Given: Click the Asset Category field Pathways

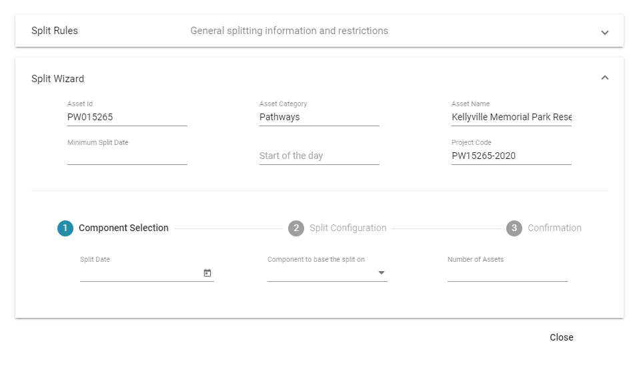Looking at the screenshot, I should click(x=319, y=117).
